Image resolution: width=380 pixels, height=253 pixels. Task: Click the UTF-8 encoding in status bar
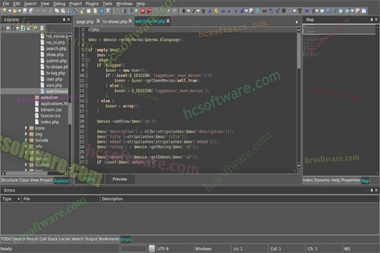[163, 249]
